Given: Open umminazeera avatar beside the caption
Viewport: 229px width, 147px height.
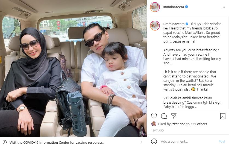Looking at the screenshot, I should [x=155, y=25].
